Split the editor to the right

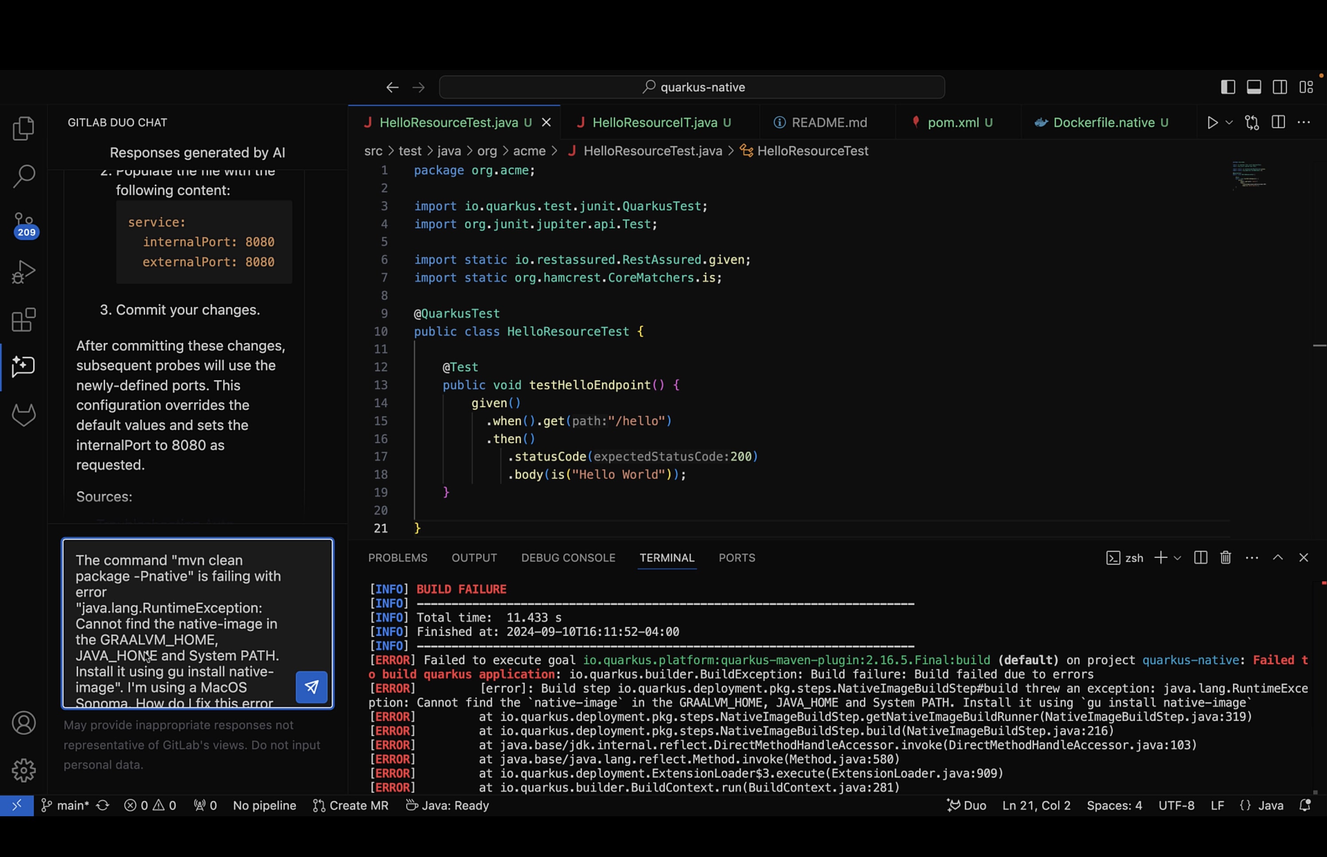click(1278, 122)
